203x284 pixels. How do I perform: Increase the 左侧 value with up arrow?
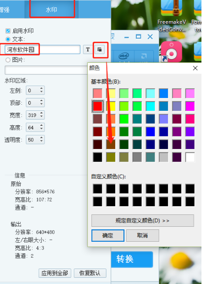point(41,88)
